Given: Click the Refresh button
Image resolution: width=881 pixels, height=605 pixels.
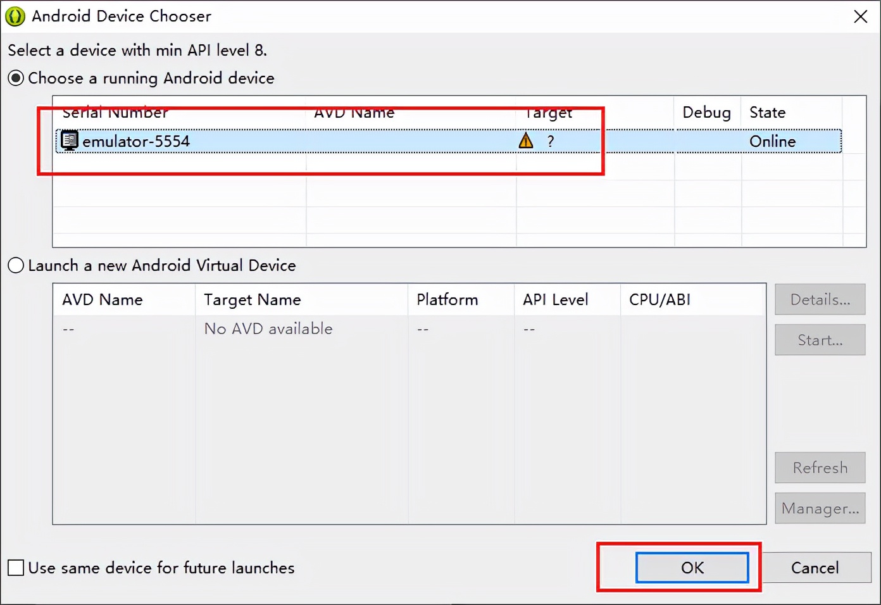Looking at the screenshot, I should coord(820,468).
